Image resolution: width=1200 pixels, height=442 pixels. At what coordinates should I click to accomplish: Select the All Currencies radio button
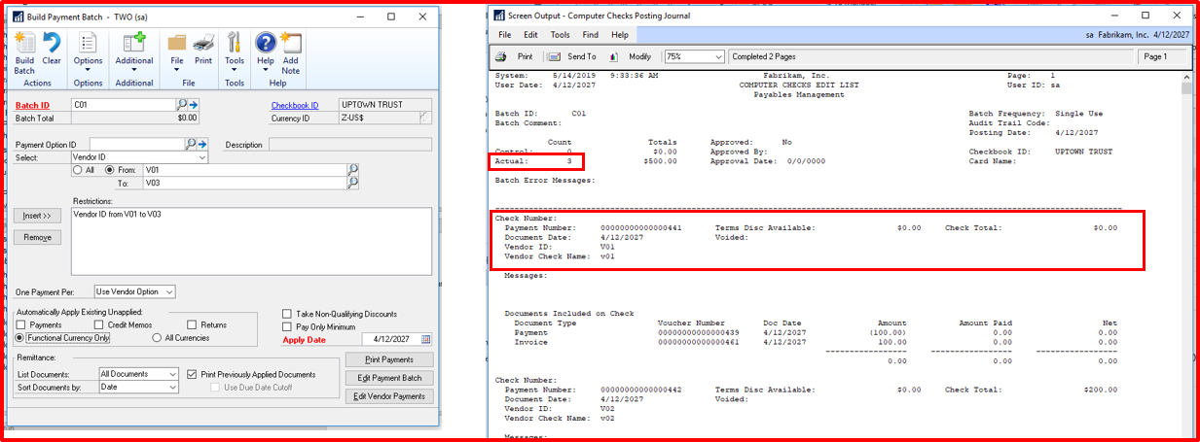157,338
